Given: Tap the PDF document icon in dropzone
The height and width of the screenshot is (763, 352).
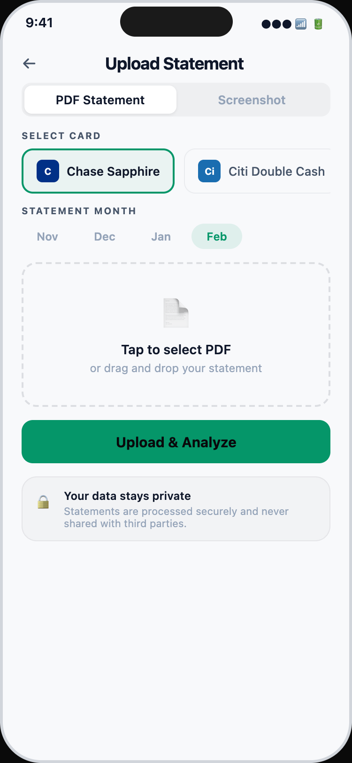Looking at the screenshot, I should pos(176,313).
